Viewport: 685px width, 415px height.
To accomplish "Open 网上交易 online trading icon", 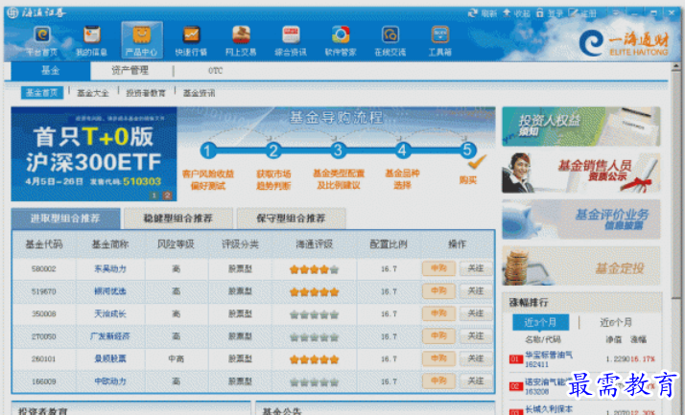I will (x=241, y=40).
